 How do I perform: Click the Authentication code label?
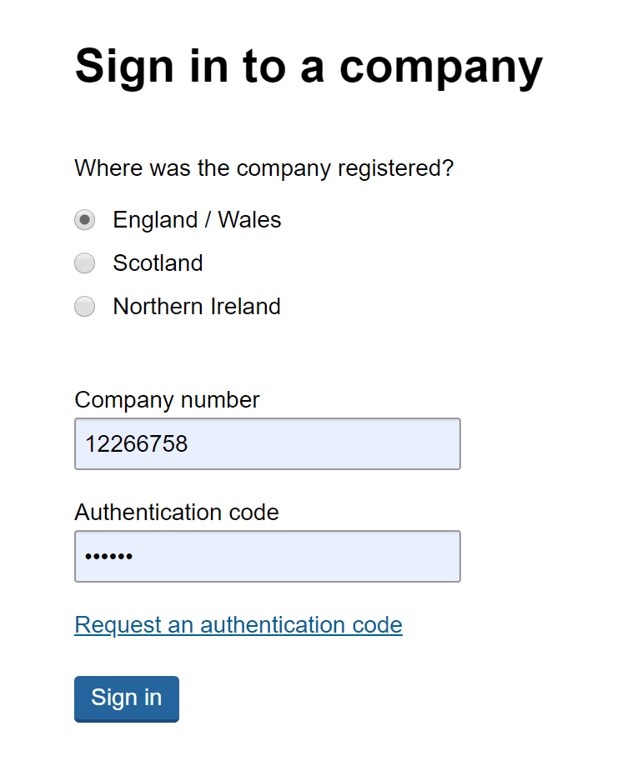tap(176, 513)
